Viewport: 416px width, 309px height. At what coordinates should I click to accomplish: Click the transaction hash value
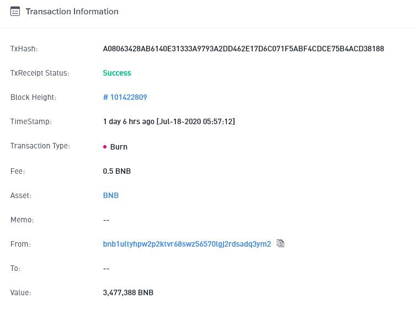click(243, 49)
